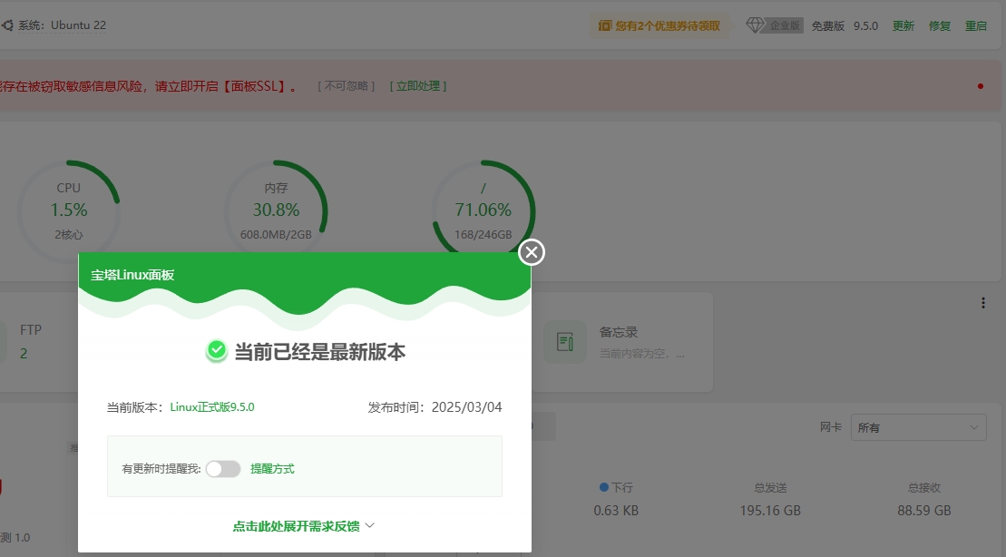Click the 备忘录 title text

click(x=619, y=332)
